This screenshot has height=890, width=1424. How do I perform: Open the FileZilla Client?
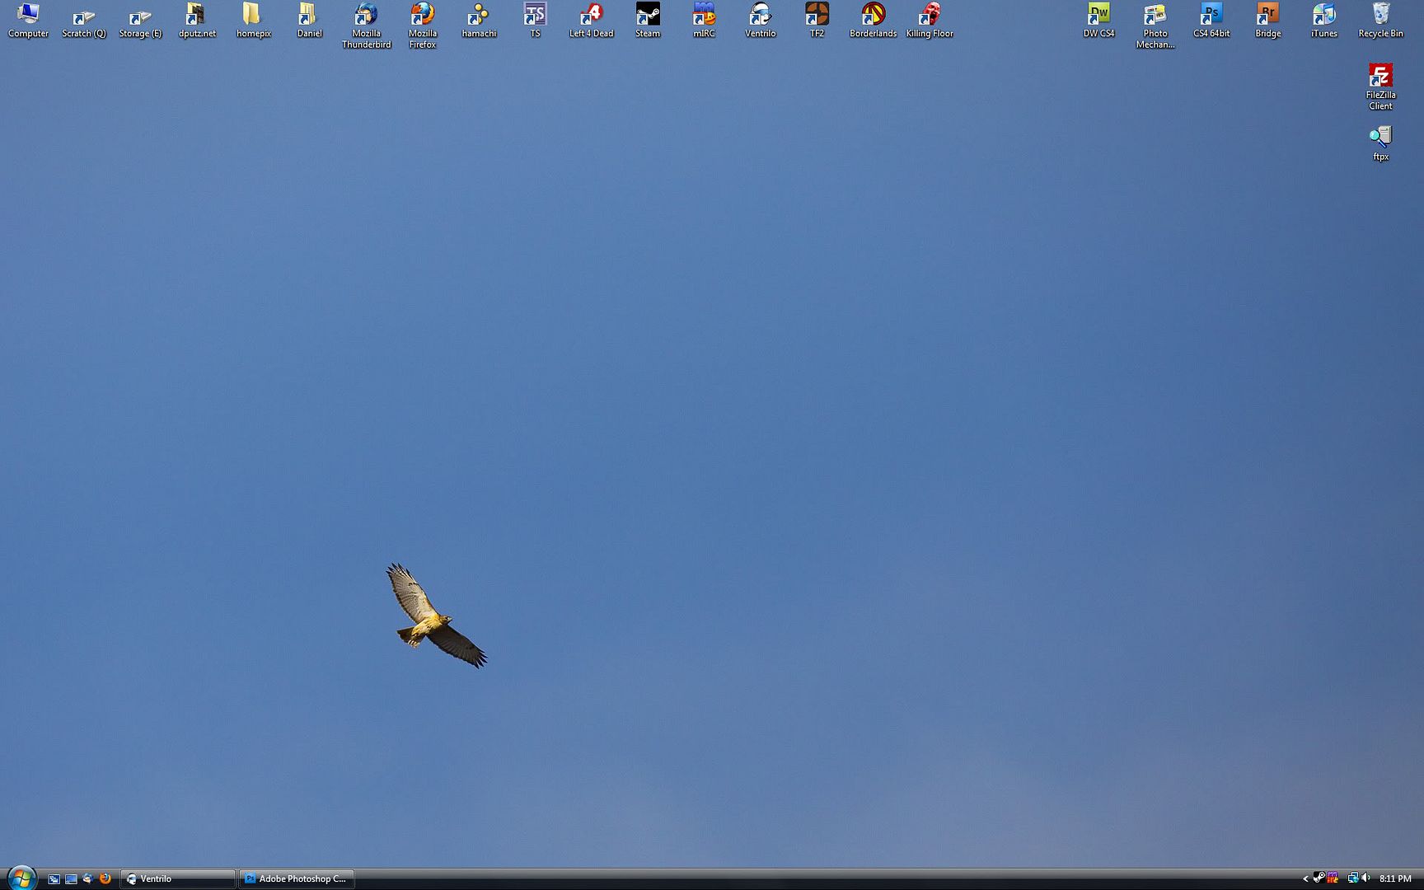click(1379, 74)
